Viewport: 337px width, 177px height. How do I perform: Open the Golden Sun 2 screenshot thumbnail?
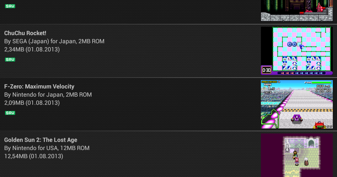point(297,155)
